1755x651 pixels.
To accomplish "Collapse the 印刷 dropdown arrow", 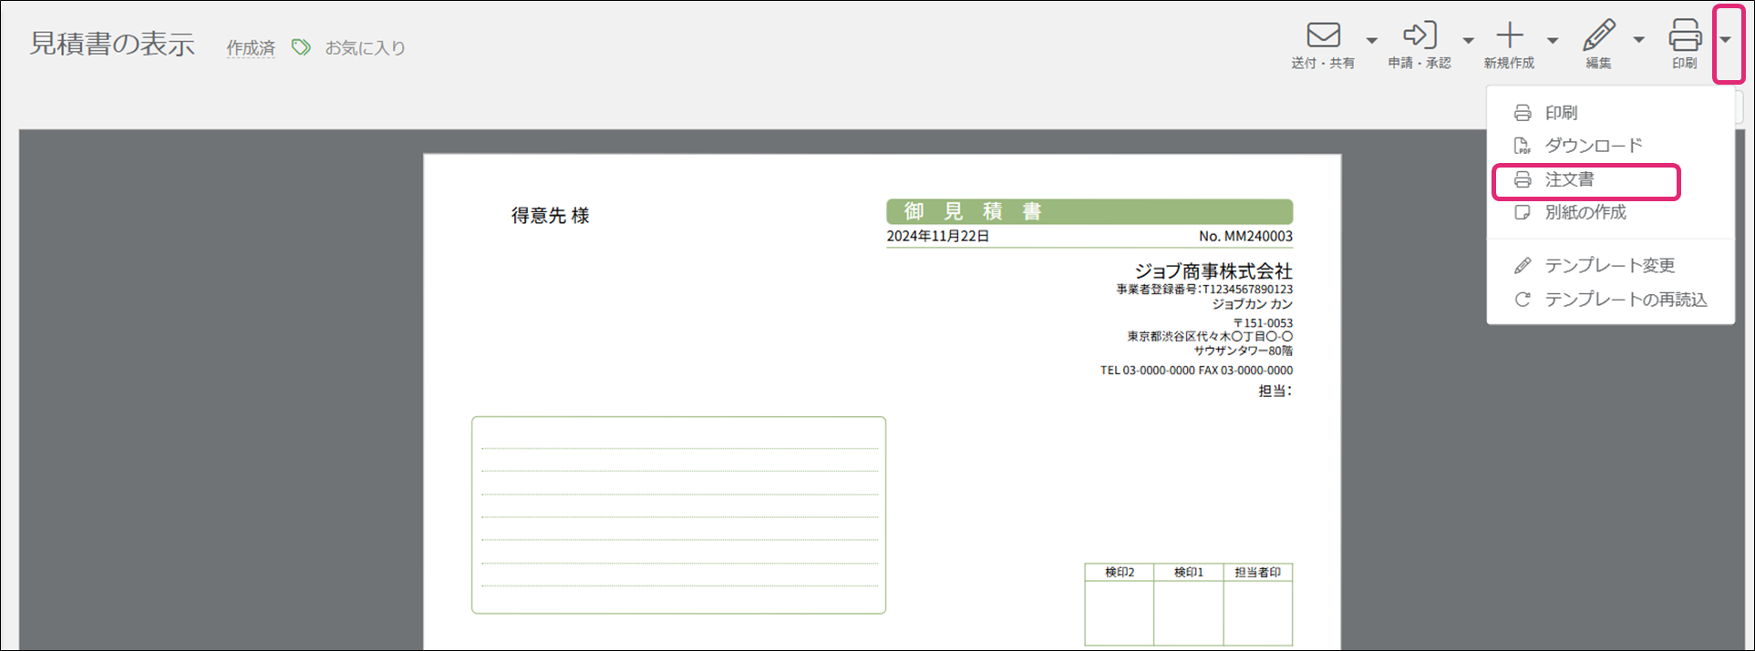I will click(1725, 40).
